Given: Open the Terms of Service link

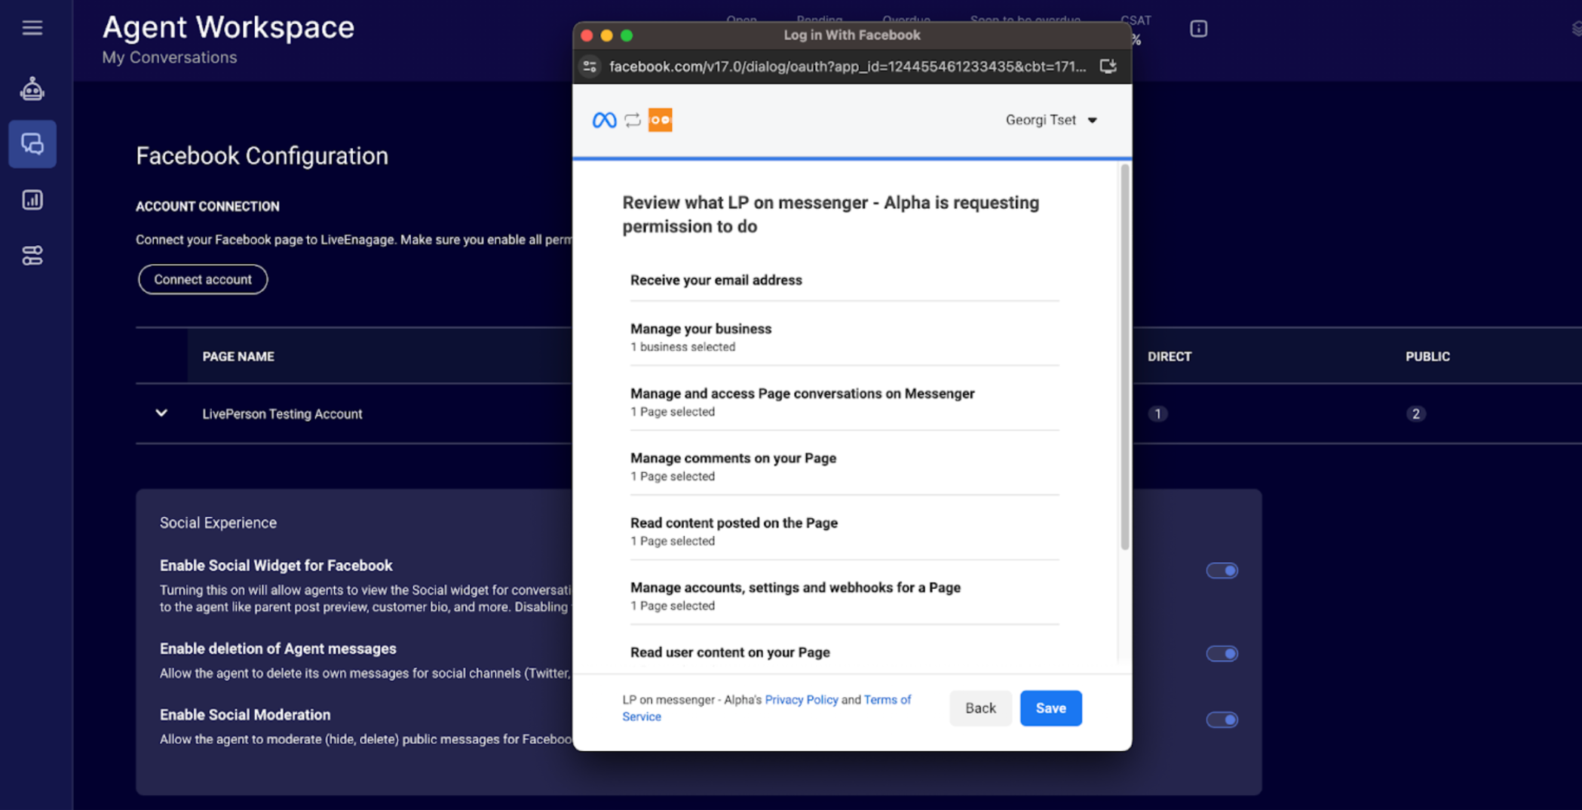Looking at the screenshot, I should pyautogui.click(x=887, y=700).
